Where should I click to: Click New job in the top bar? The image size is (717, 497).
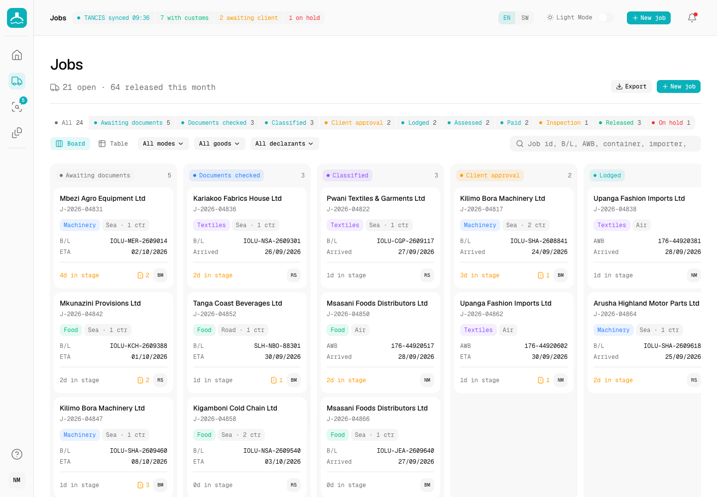649,18
